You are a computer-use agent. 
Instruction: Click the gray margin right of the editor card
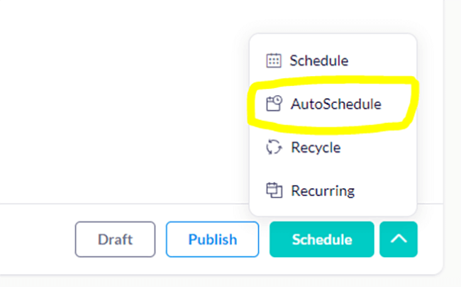tap(452, 142)
